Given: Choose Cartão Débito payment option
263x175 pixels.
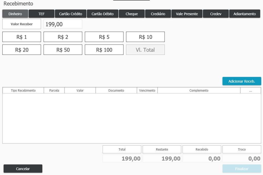Looking at the screenshot, I should (102, 14).
